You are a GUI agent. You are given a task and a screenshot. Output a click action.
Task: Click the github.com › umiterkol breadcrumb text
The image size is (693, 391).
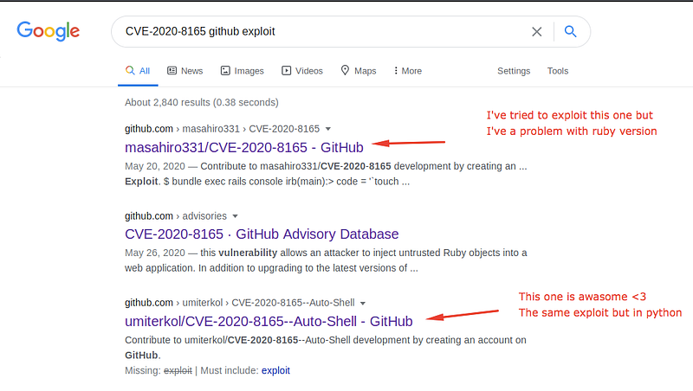click(240, 303)
